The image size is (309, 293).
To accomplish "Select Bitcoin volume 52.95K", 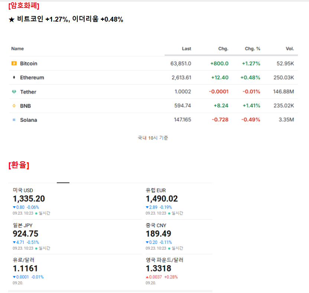I will tap(285, 63).
